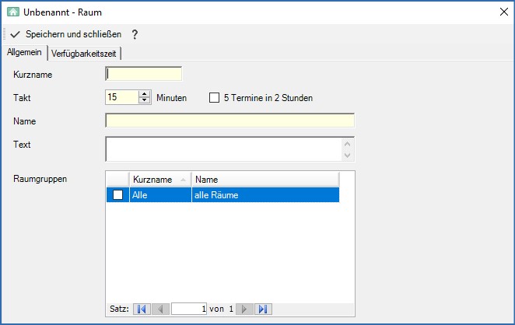Focus the Kurzname input field
The height and width of the screenshot is (325, 515).
[143, 75]
